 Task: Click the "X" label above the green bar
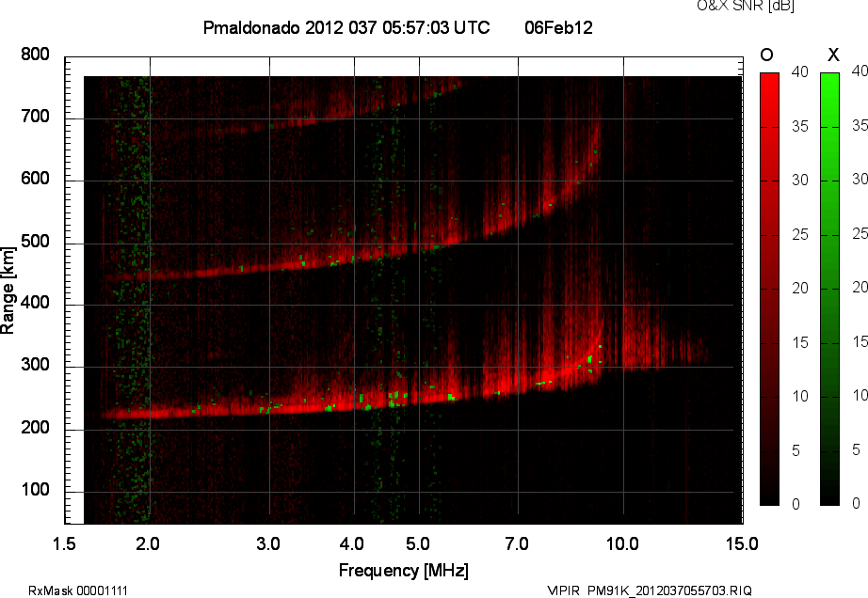tap(832, 55)
